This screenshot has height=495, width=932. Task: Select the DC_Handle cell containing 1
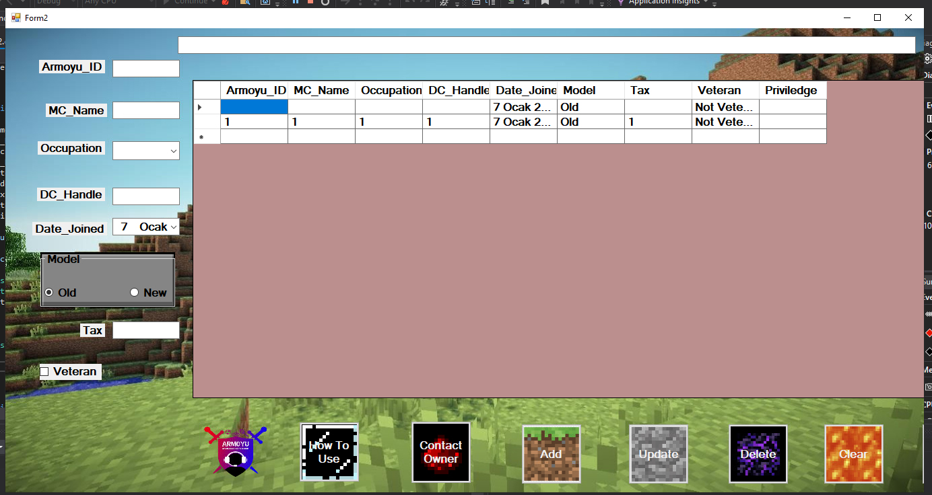coord(457,122)
